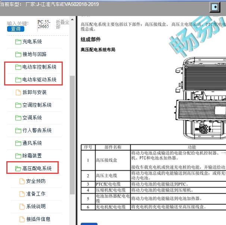226x225 pixels.
Task: Open the 接插件信息 page
Action: [x=38, y=219]
